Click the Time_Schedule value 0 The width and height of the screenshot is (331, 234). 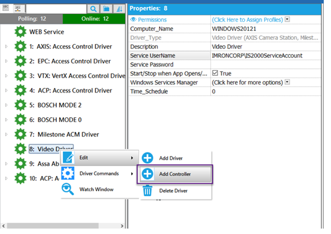click(x=214, y=91)
